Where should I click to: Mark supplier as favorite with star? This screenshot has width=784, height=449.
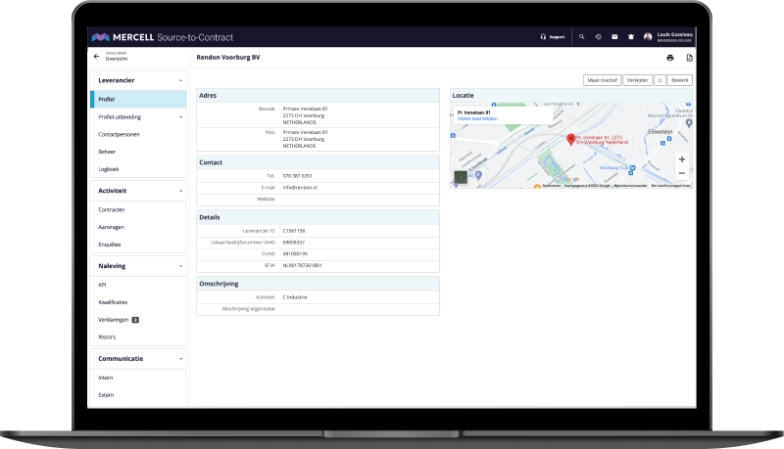(660, 80)
